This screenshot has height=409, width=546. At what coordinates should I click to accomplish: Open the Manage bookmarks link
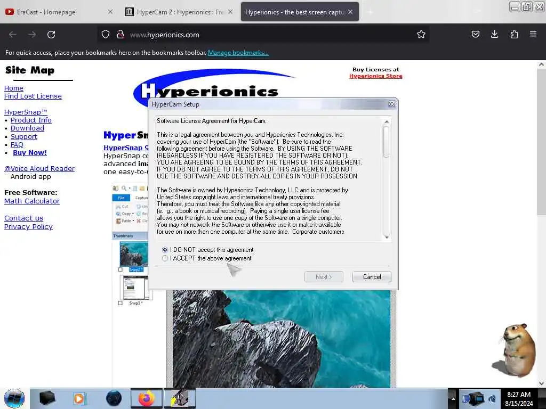point(238,53)
